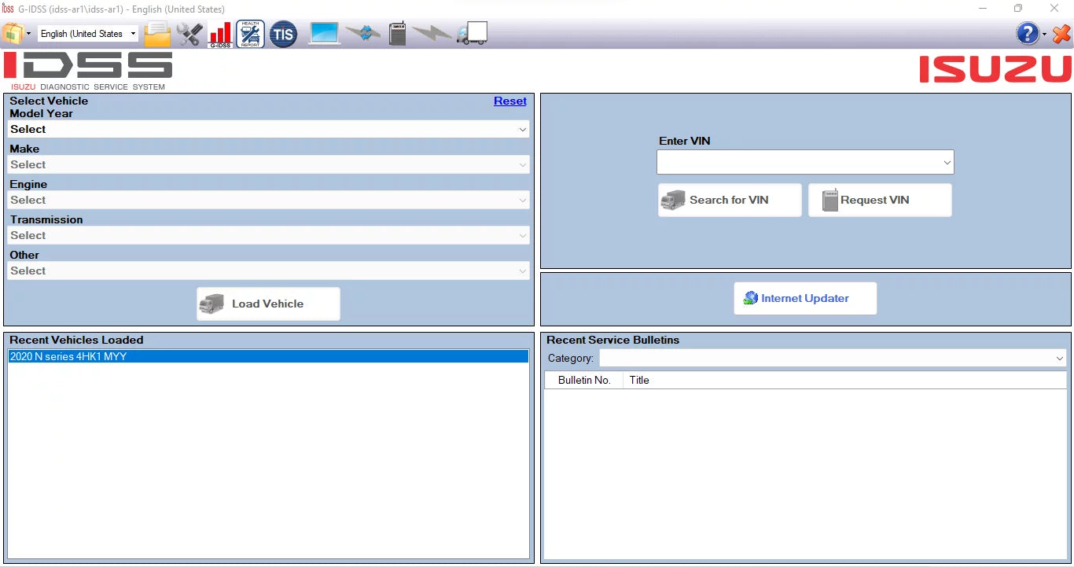This screenshot has height=567, width=1074.
Task: Click the grey lightning bolt icon
Action: click(432, 34)
